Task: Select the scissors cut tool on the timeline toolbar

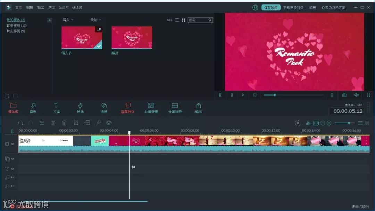Action: (53, 123)
